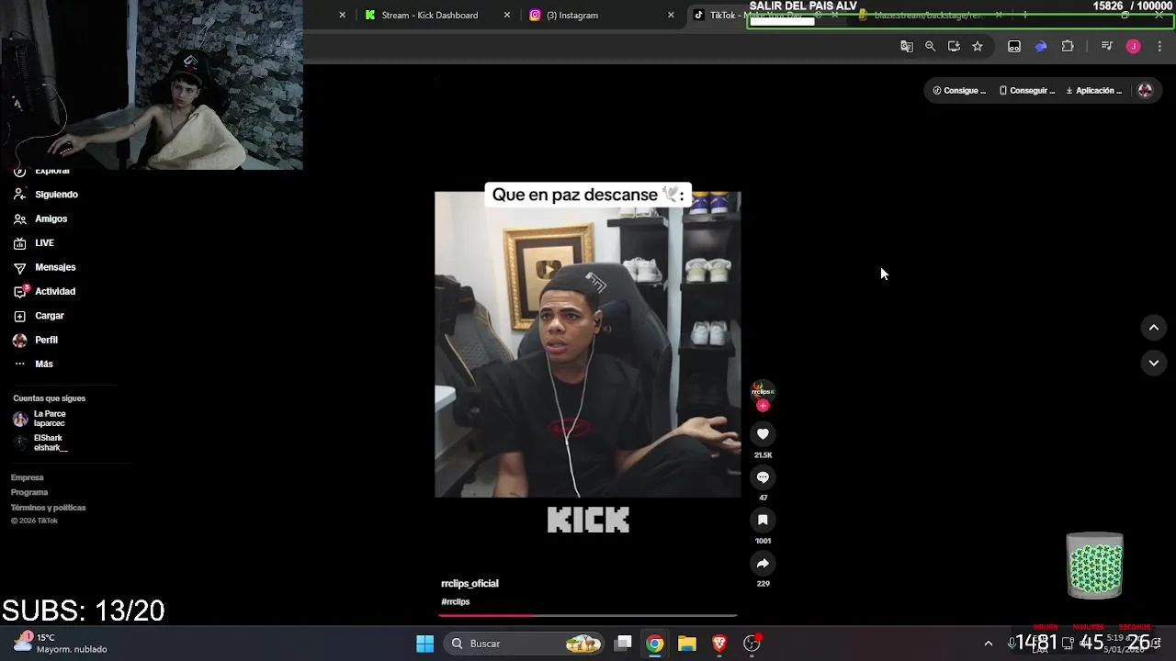Open the blue bird-shaped extension icon
The width and height of the screenshot is (1176, 661).
click(1041, 46)
